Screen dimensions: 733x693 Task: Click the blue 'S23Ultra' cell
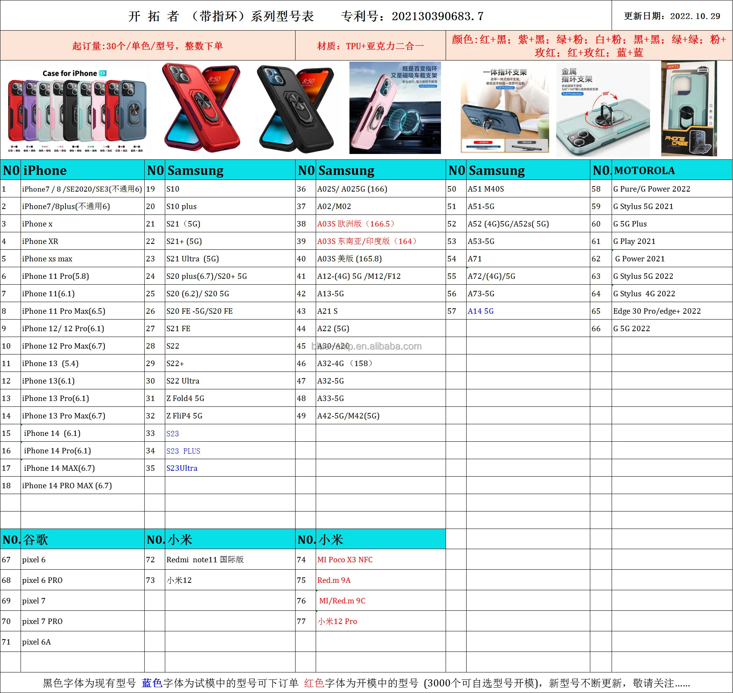pos(230,468)
